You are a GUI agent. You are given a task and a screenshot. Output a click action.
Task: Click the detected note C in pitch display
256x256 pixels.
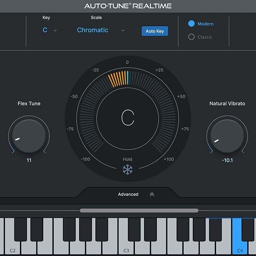coord(128,117)
